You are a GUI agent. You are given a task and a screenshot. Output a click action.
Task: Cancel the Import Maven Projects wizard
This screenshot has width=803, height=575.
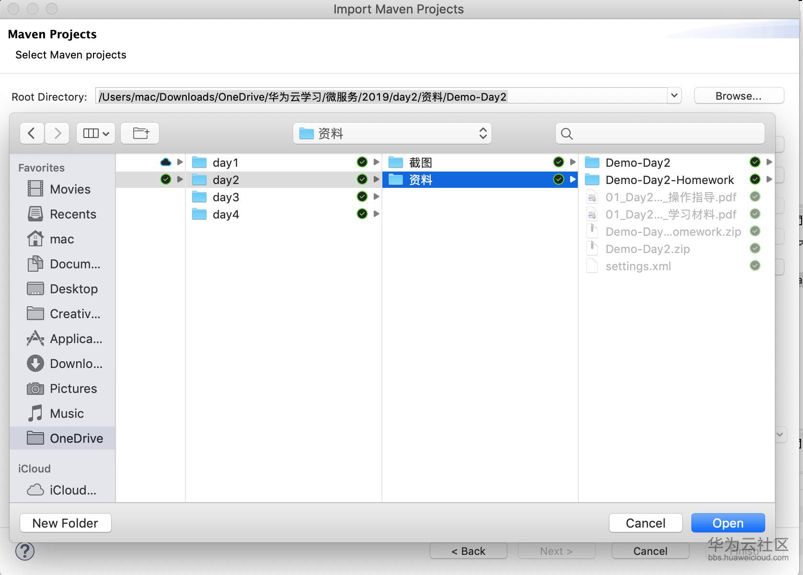click(x=650, y=551)
